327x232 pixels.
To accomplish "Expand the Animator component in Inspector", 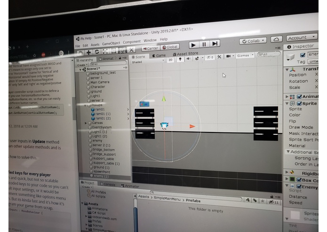I will tap(287, 97).
